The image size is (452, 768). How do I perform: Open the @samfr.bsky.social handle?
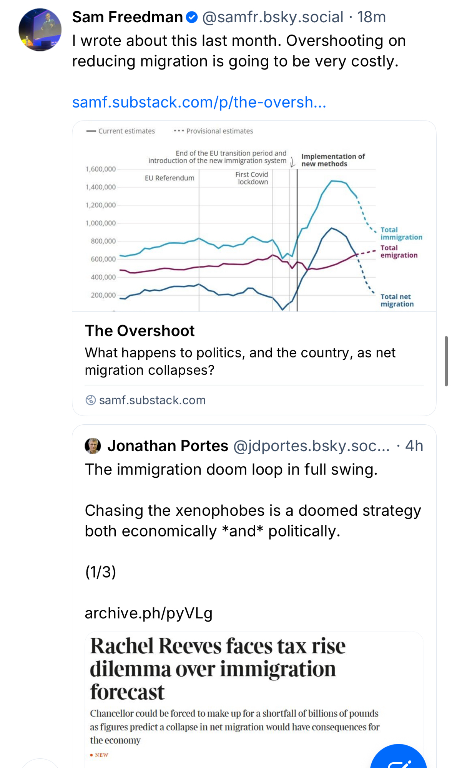(273, 17)
